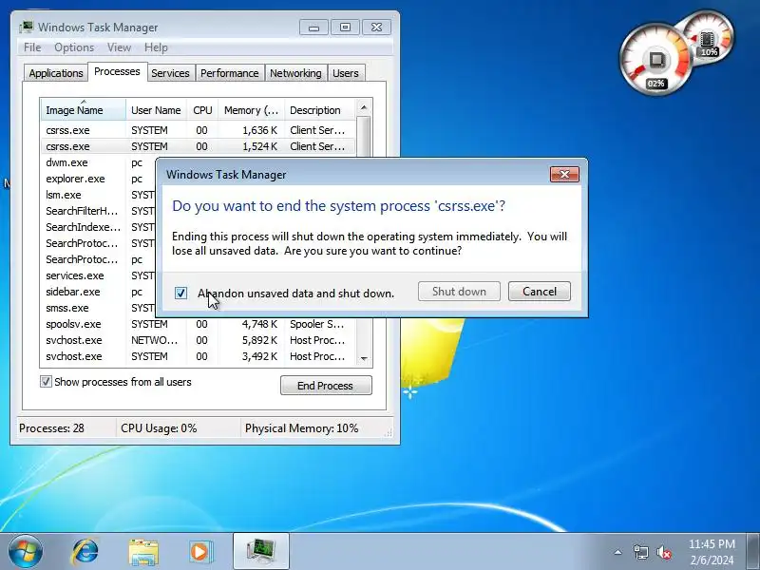Open Windows Explorer folder taskbar icon
The height and width of the screenshot is (570, 760).
[143, 552]
